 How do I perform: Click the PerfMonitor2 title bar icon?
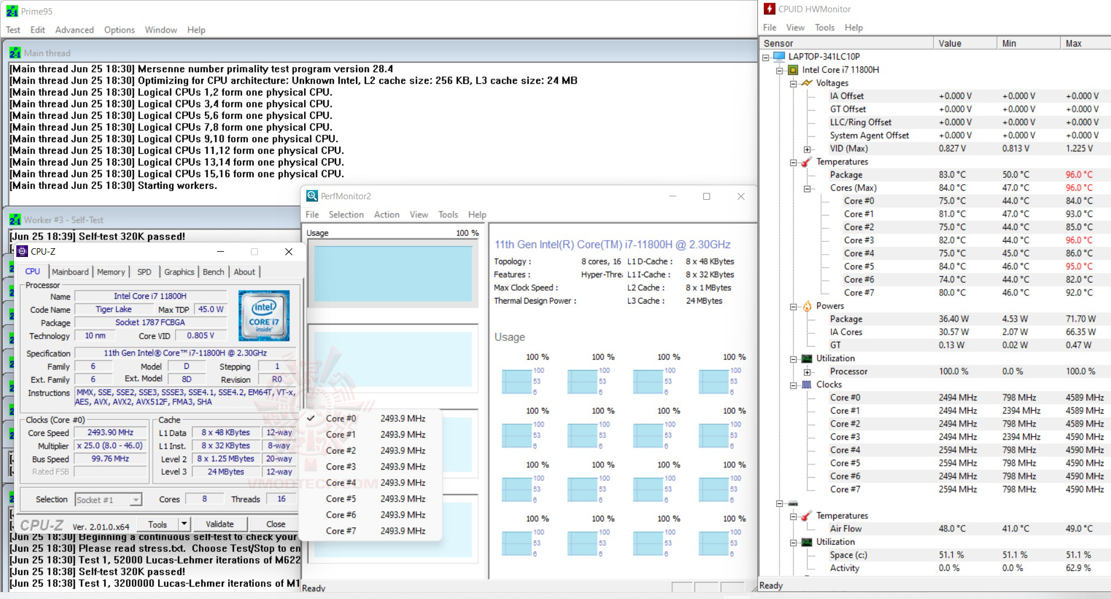pyautogui.click(x=312, y=196)
